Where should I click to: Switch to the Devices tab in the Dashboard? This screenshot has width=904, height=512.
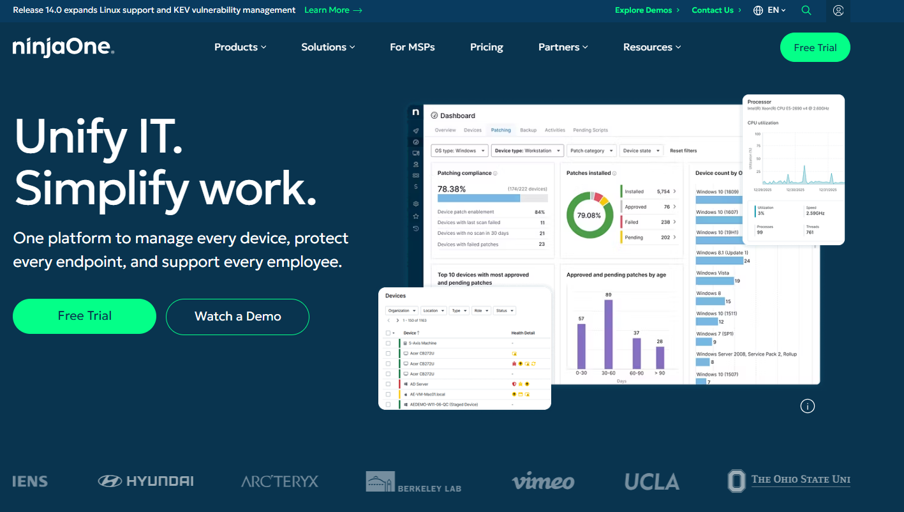click(473, 130)
